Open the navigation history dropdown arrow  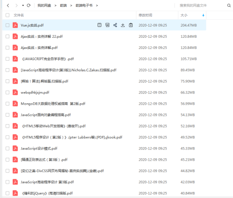coord(23,6)
